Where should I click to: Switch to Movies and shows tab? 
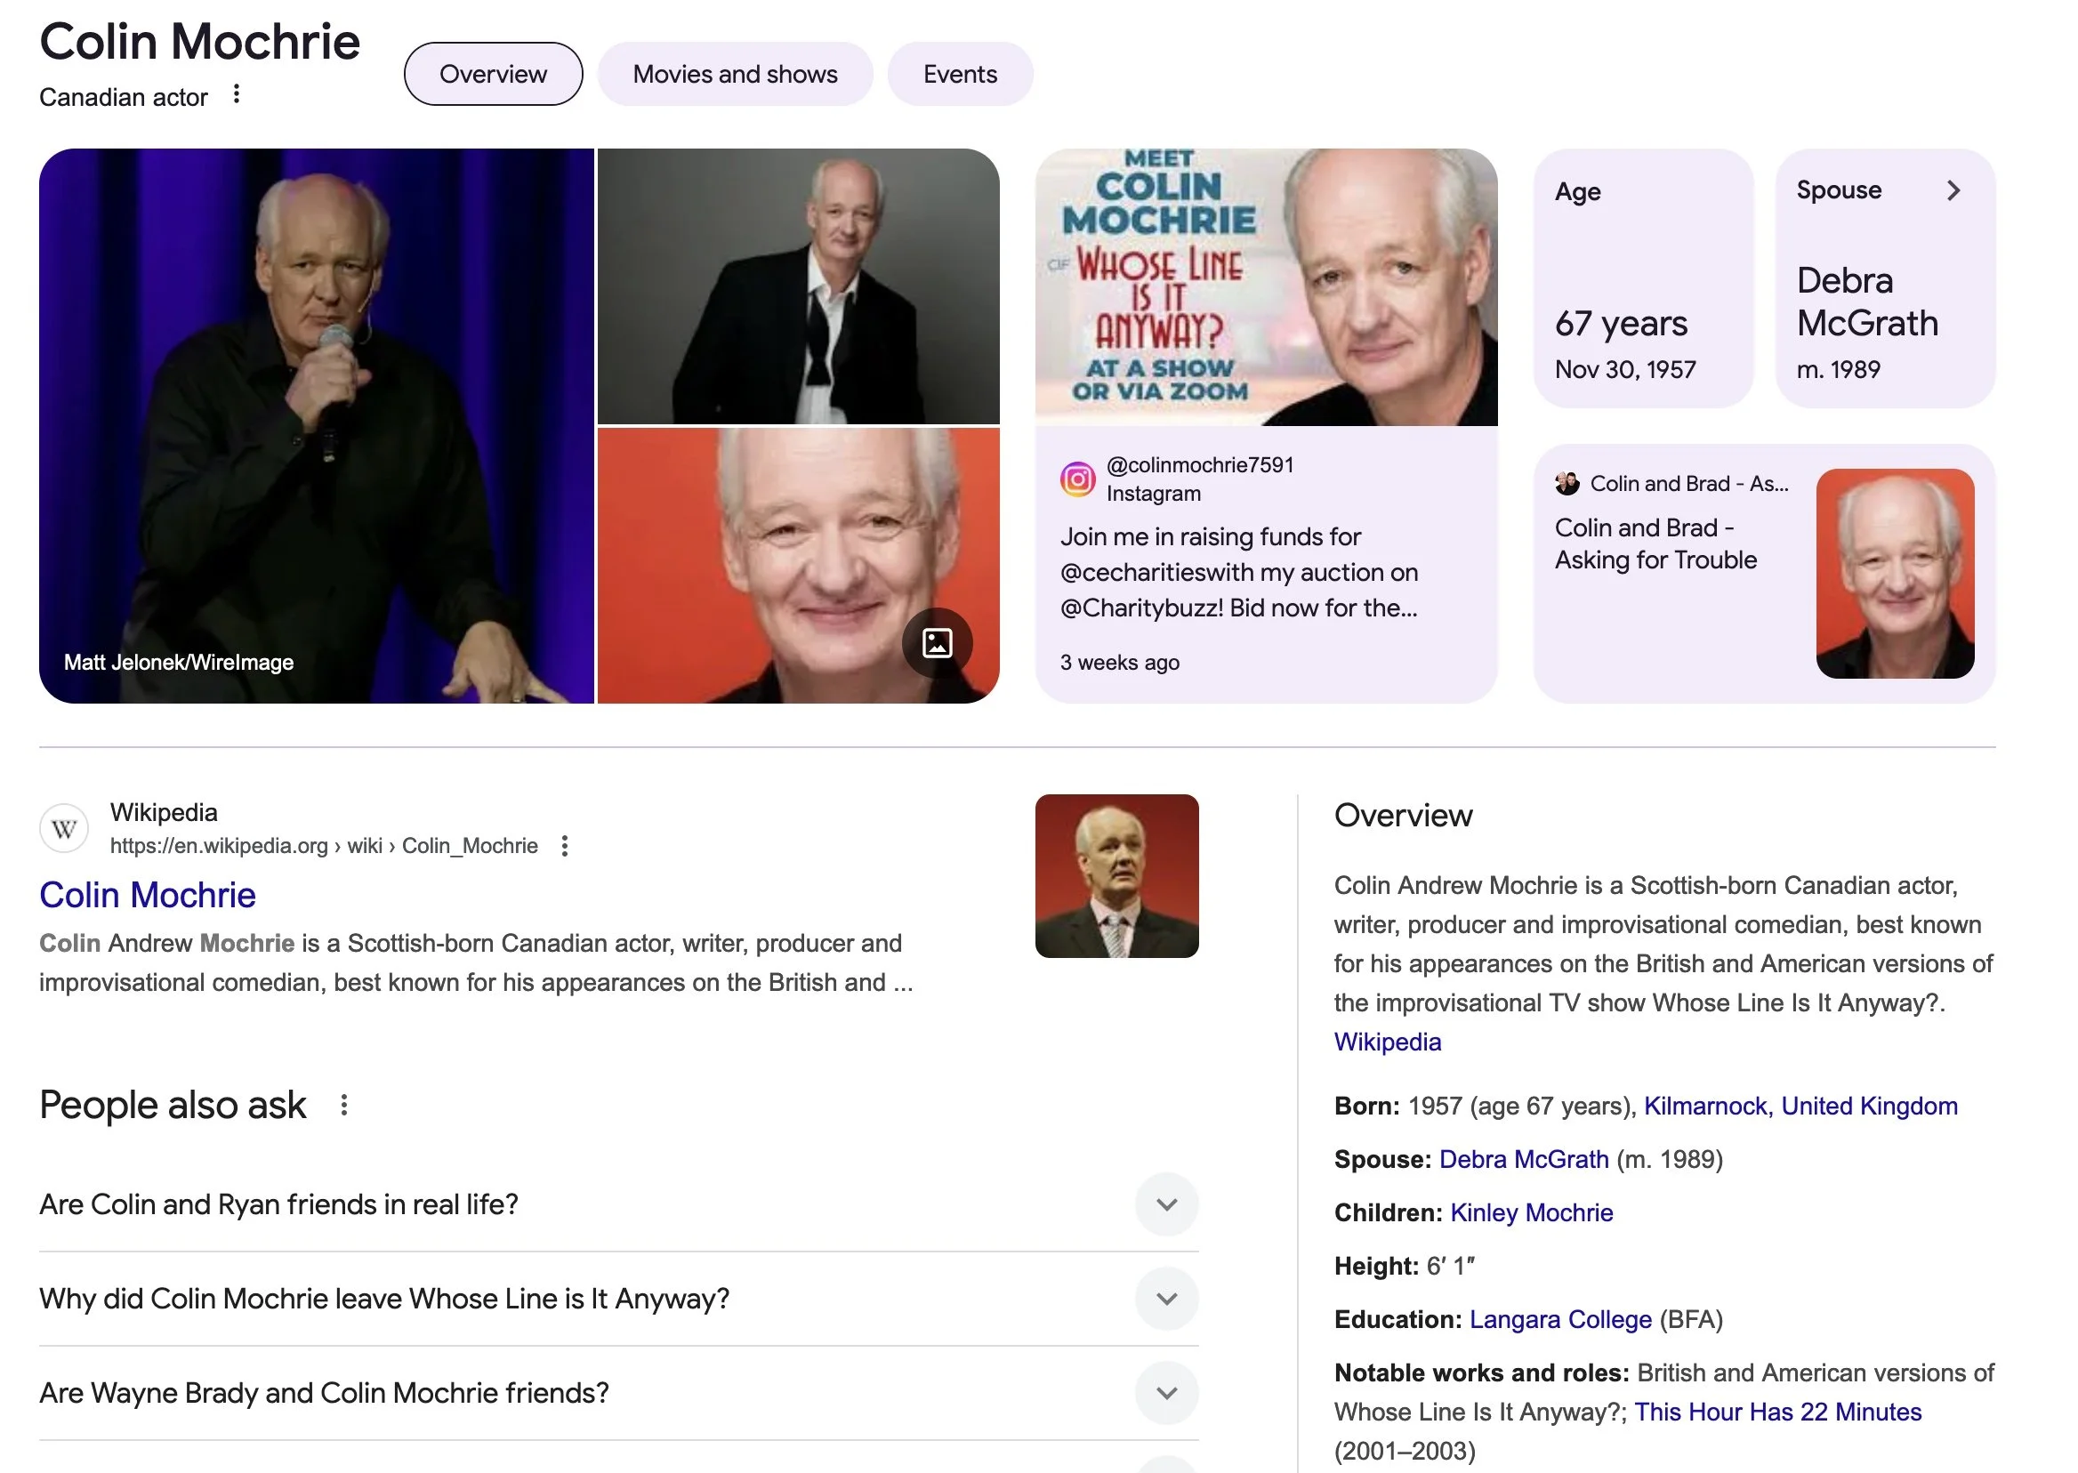[735, 75]
